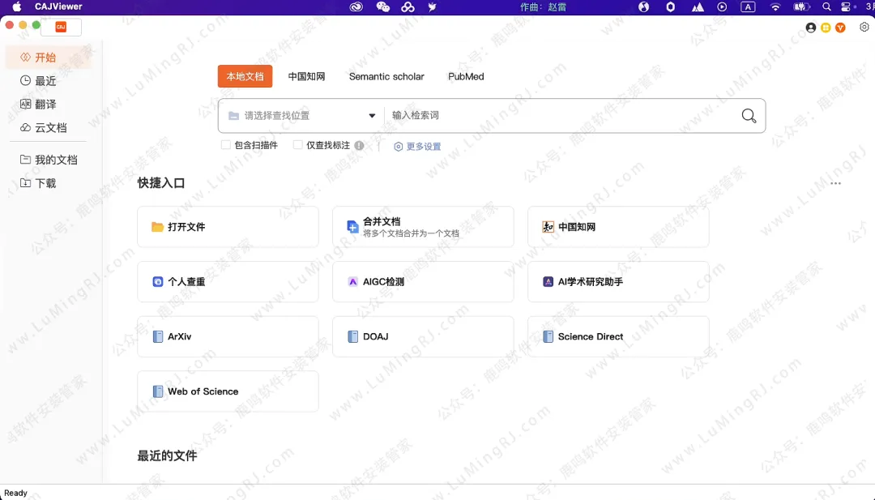Open the AI学术研究助手 assistant

(x=618, y=281)
